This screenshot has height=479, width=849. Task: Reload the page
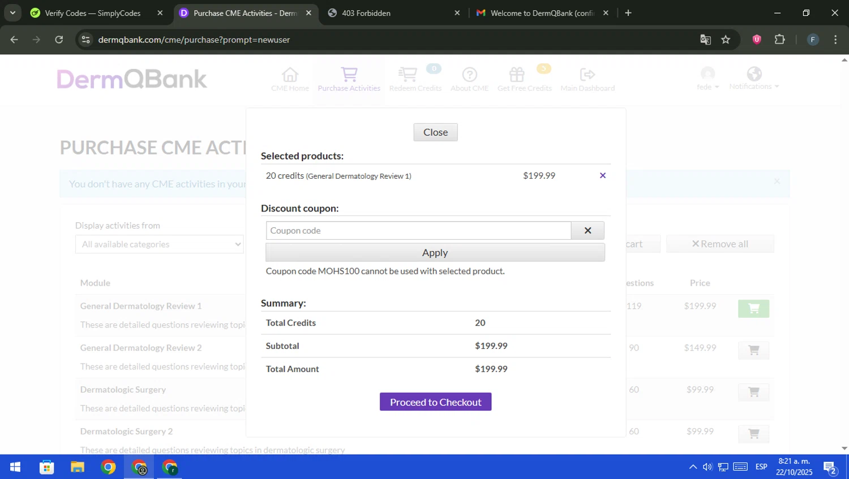tap(59, 40)
